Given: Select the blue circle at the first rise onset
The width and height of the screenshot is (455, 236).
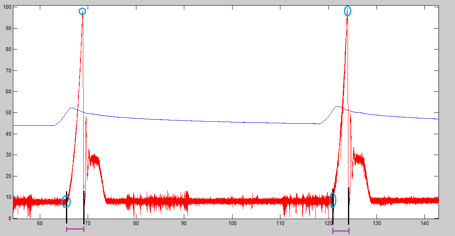Looking at the screenshot, I should pyautogui.click(x=66, y=201).
